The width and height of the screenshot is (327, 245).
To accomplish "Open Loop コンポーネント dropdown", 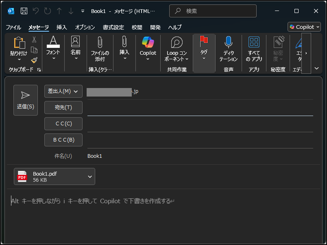I will coord(177,49).
